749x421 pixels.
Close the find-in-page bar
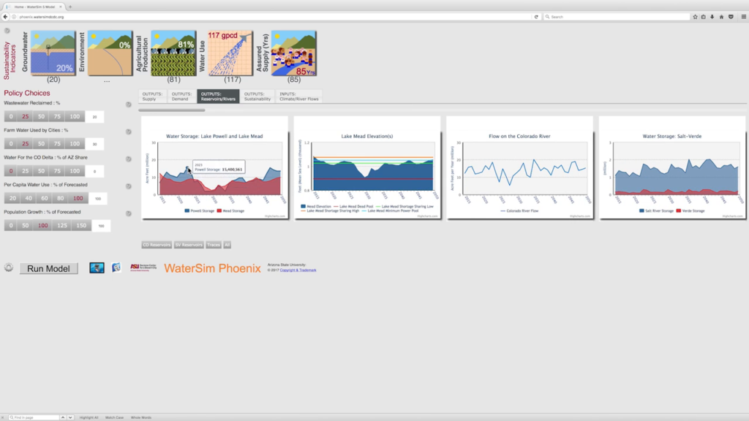(2, 417)
